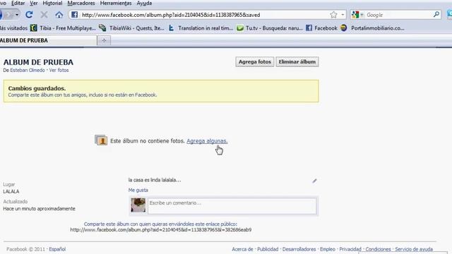This screenshot has width=452, height=254.
Task: Edit album description with pencil icon
Action: (x=314, y=181)
